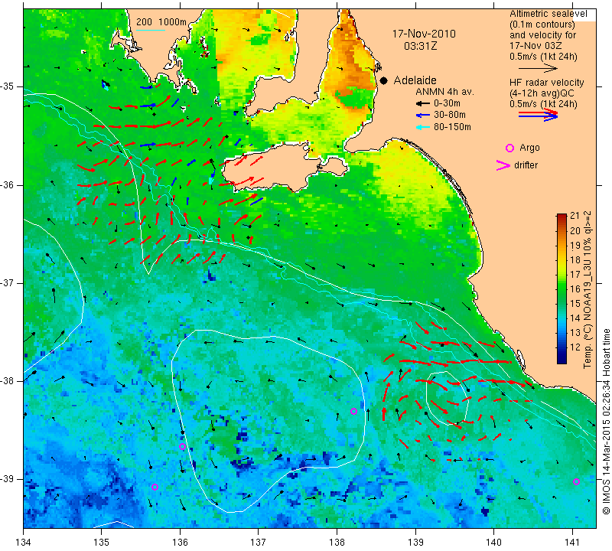Click the 17 value on the temperature scale
This screenshot has height=551, width=612.
click(575, 275)
